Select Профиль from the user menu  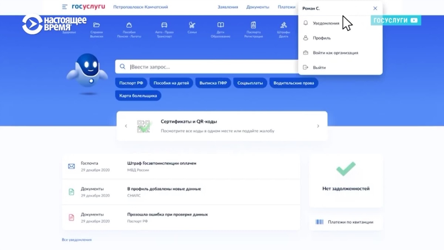point(322,38)
